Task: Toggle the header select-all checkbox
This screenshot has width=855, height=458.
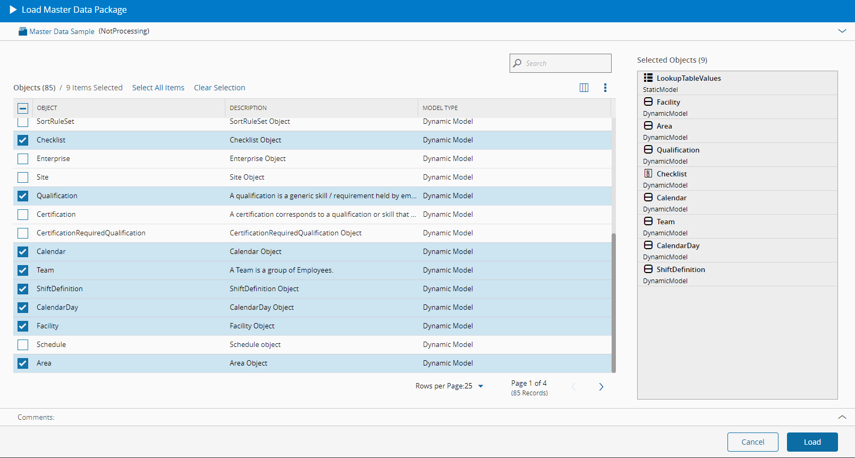Action: pos(23,108)
